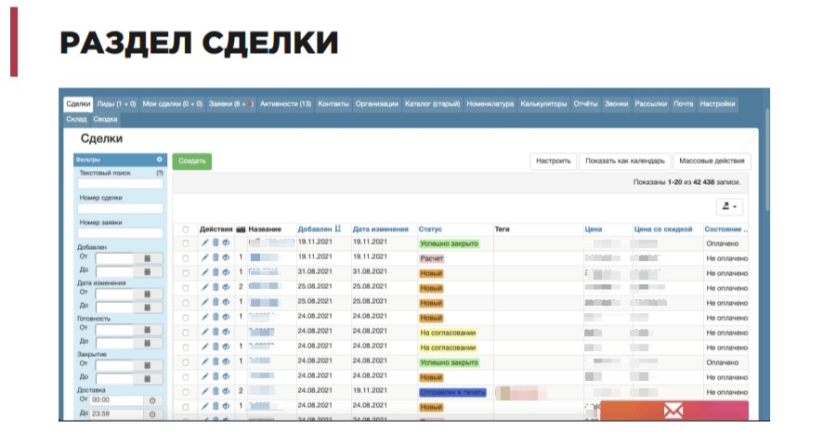Focus the Номер сделки input field
Screen dimensions: 823x446
pyautogui.click(x=120, y=208)
